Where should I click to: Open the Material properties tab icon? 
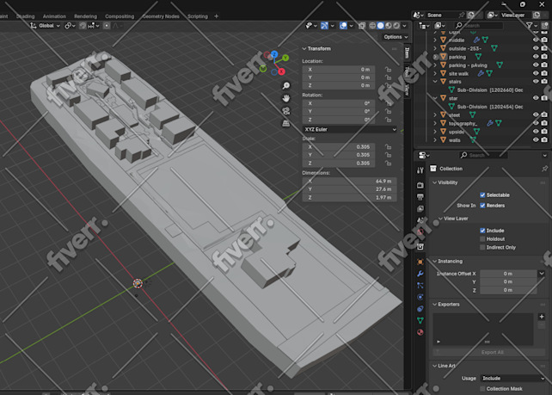pyautogui.click(x=420, y=332)
